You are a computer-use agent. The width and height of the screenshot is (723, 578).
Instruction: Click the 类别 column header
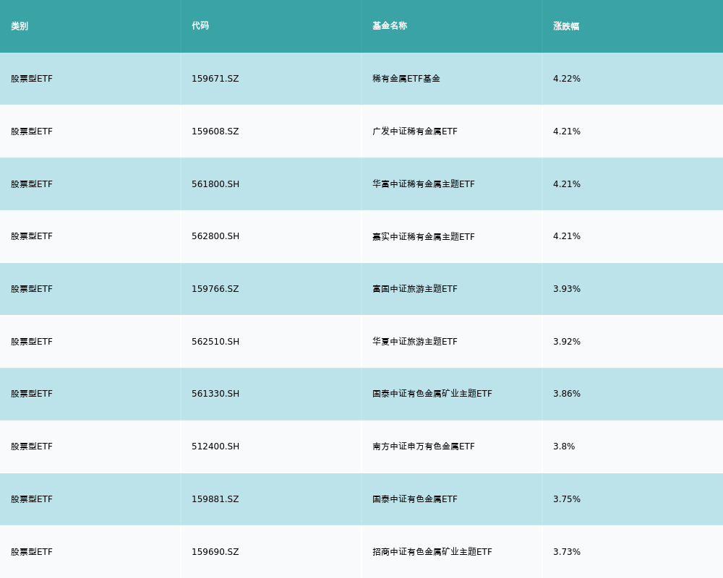click(20, 26)
